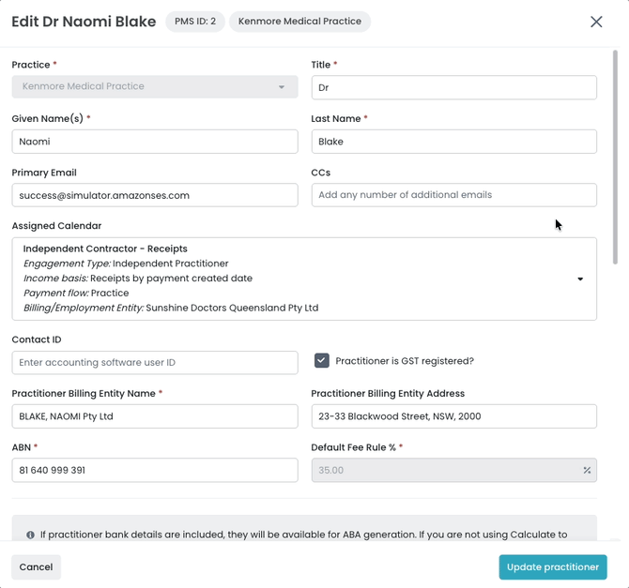Viewport: 629px width, 588px height.
Task: Select the Last Name field
Action: click(x=454, y=142)
